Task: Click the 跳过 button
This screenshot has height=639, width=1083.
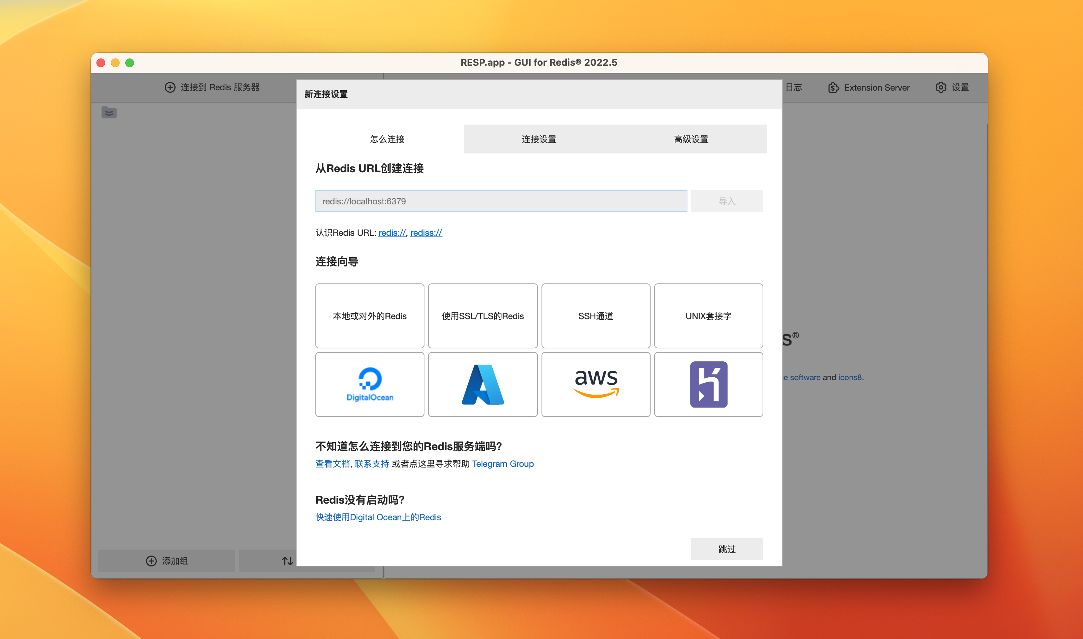Action: (x=727, y=549)
